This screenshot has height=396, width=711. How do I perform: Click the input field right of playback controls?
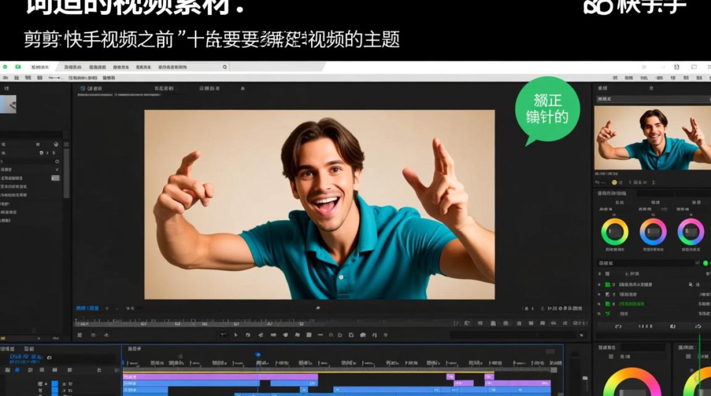point(512,335)
